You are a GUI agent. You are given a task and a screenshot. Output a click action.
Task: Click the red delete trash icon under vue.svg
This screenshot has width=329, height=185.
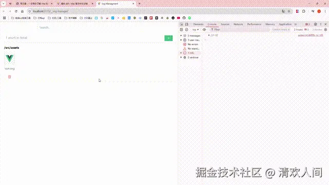coord(9,77)
